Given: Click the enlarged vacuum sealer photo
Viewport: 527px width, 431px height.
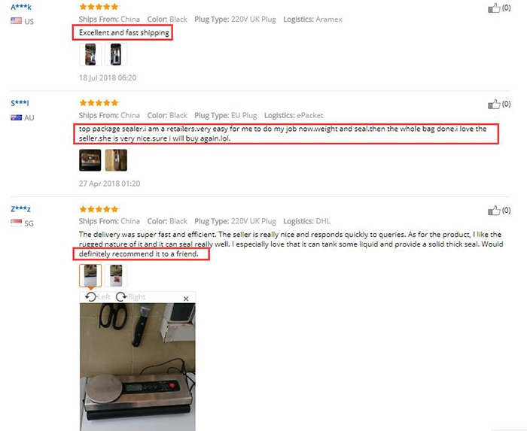Looking at the screenshot, I should click(x=138, y=367).
